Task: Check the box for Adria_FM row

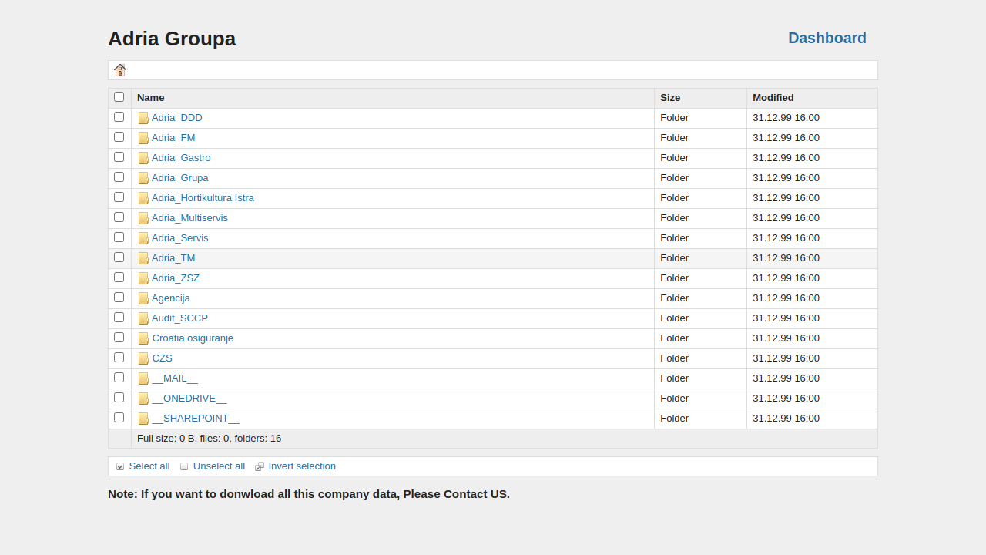Action: [119, 137]
